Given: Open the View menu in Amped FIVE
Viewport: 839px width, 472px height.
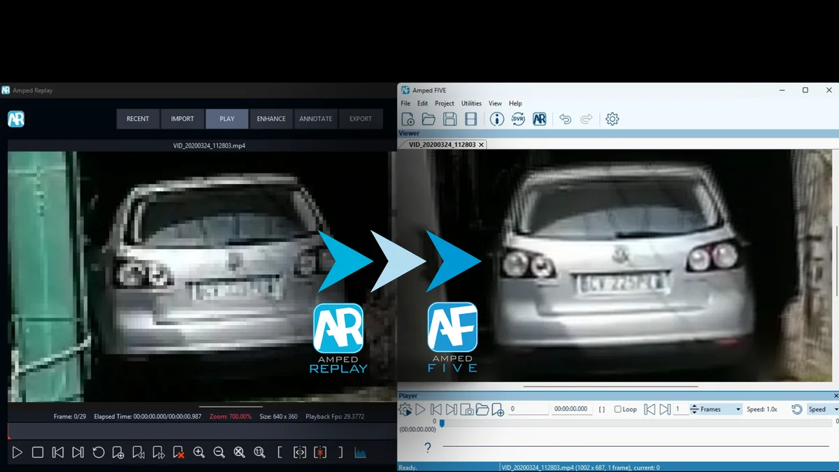Looking at the screenshot, I should click(495, 103).
